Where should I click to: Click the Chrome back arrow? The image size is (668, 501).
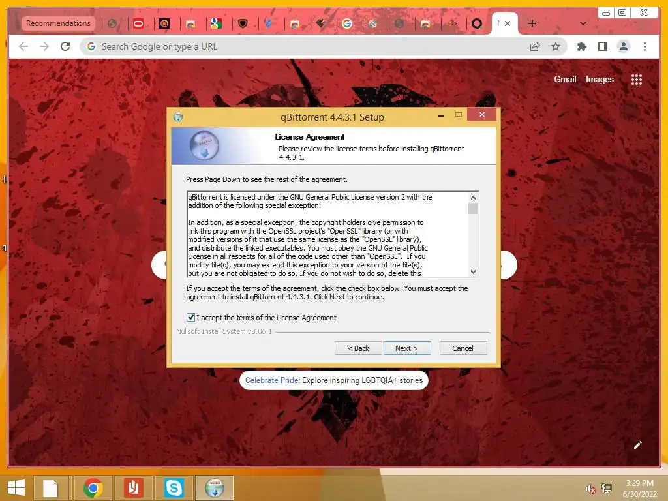[x=23, y=46]
